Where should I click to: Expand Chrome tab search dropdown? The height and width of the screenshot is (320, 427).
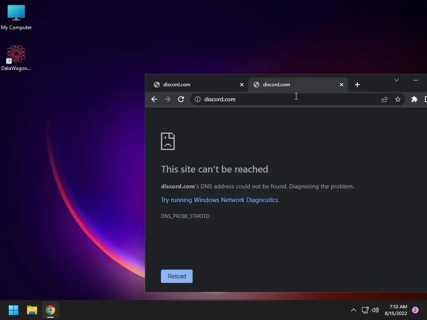click(397, 80)
